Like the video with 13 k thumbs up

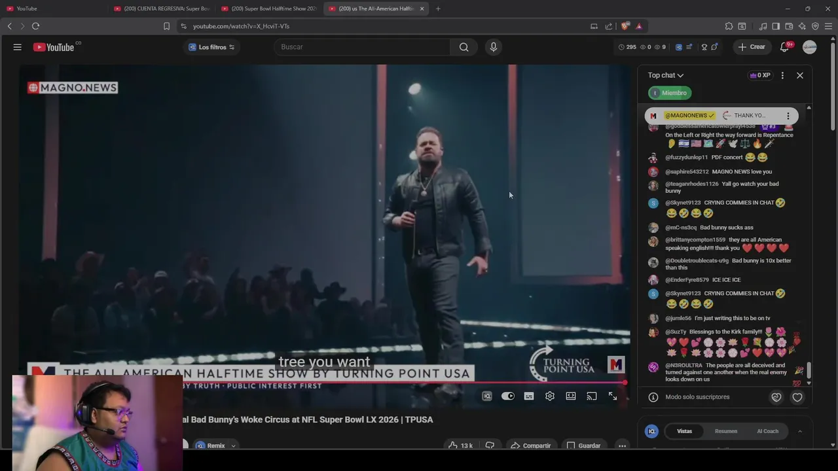pyautogui.click(x=460, y=445)
